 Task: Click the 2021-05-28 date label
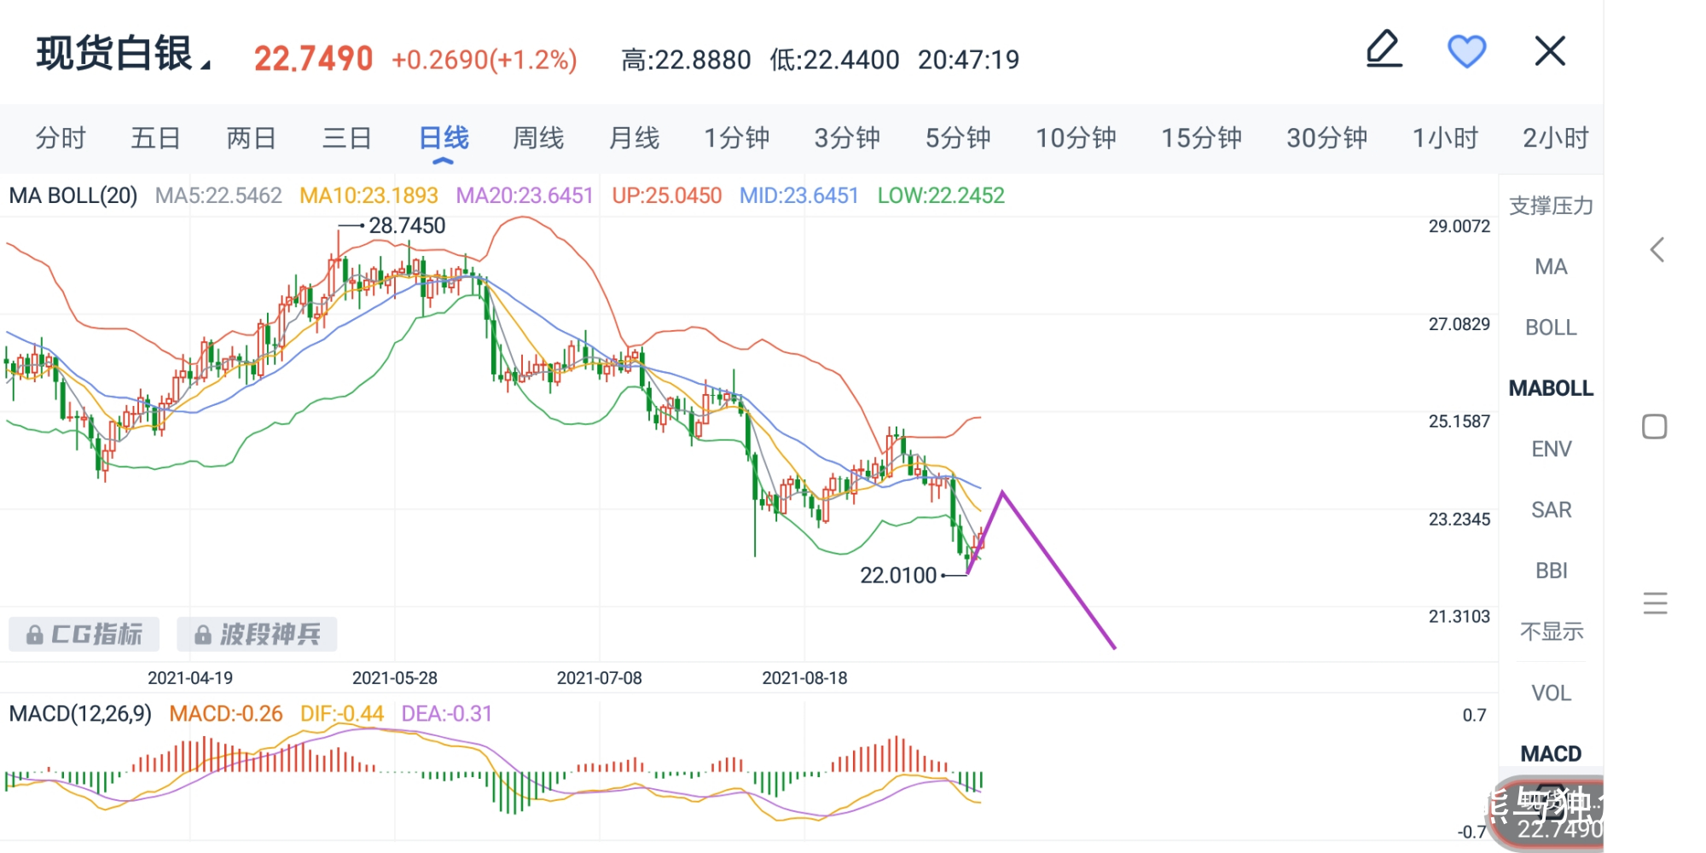(395, 677)
